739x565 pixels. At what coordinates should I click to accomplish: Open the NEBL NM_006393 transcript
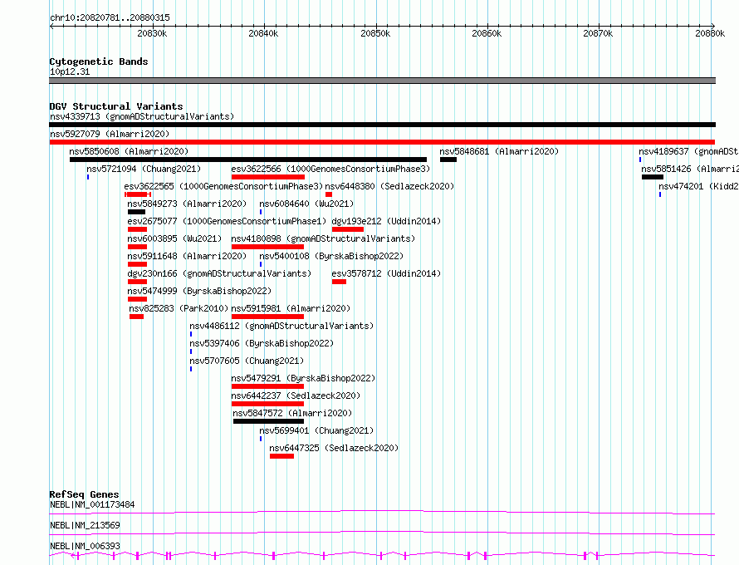click(x=85, y=546)
